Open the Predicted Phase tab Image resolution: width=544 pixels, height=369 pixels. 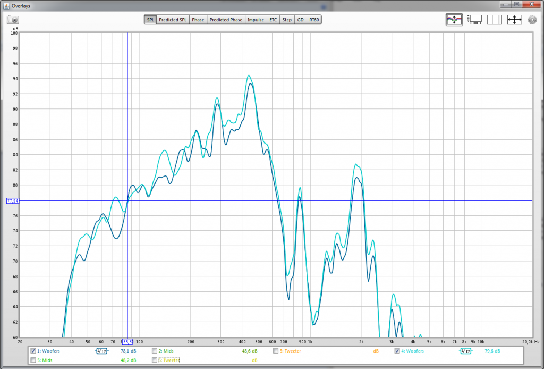[x=226, y=20]
